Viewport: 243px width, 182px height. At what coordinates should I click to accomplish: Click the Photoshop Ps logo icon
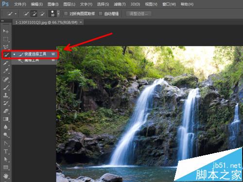(x=5, y=4)
